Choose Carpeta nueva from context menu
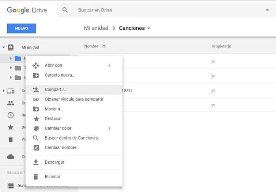 click(x=74, y=75)
